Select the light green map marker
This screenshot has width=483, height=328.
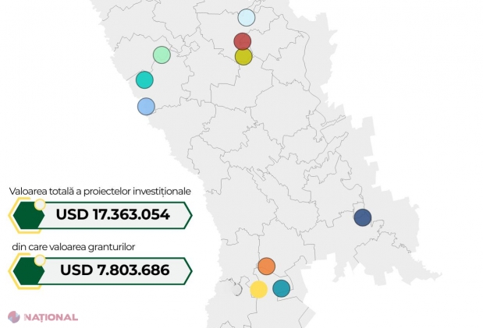coord(162,55)
